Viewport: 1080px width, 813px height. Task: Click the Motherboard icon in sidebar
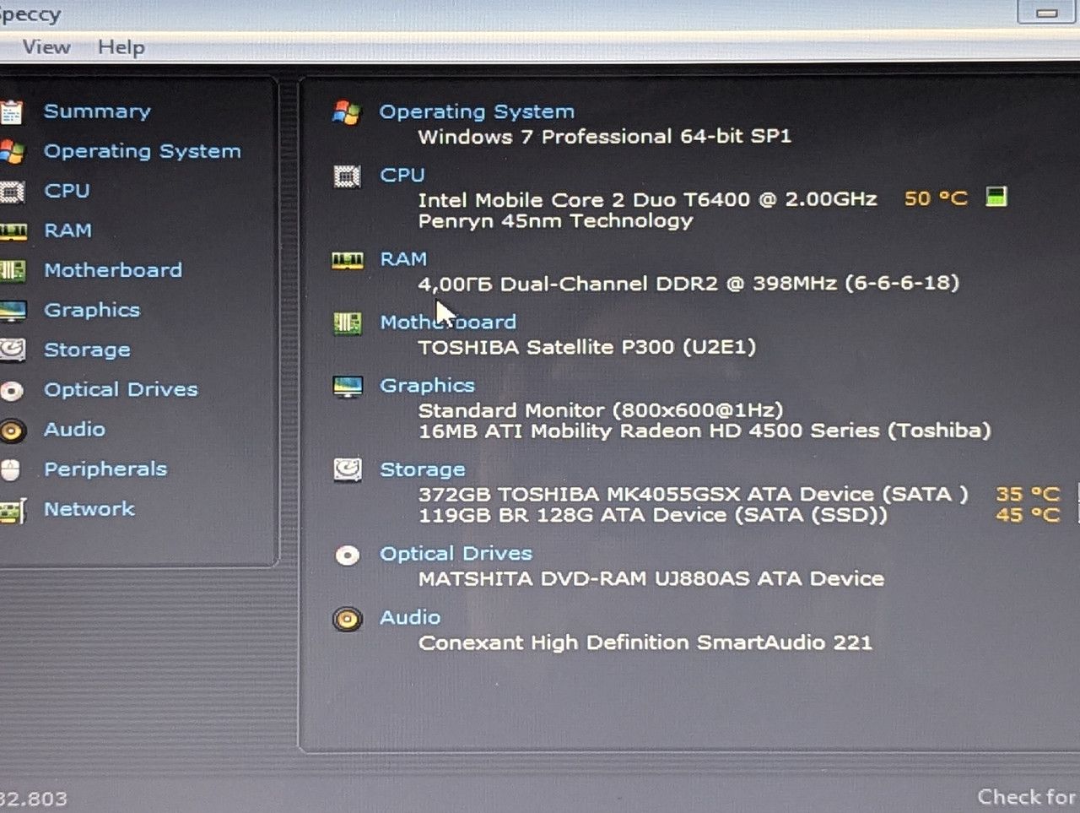click(x=13, y=271)
